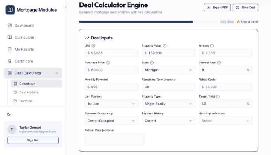Screen dimensions: 271x155
Task: Click the info icon beside Purchase Price
Action: click(108, 63)
